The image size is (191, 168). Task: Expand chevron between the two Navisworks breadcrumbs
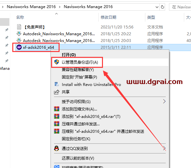pos(60,7)
